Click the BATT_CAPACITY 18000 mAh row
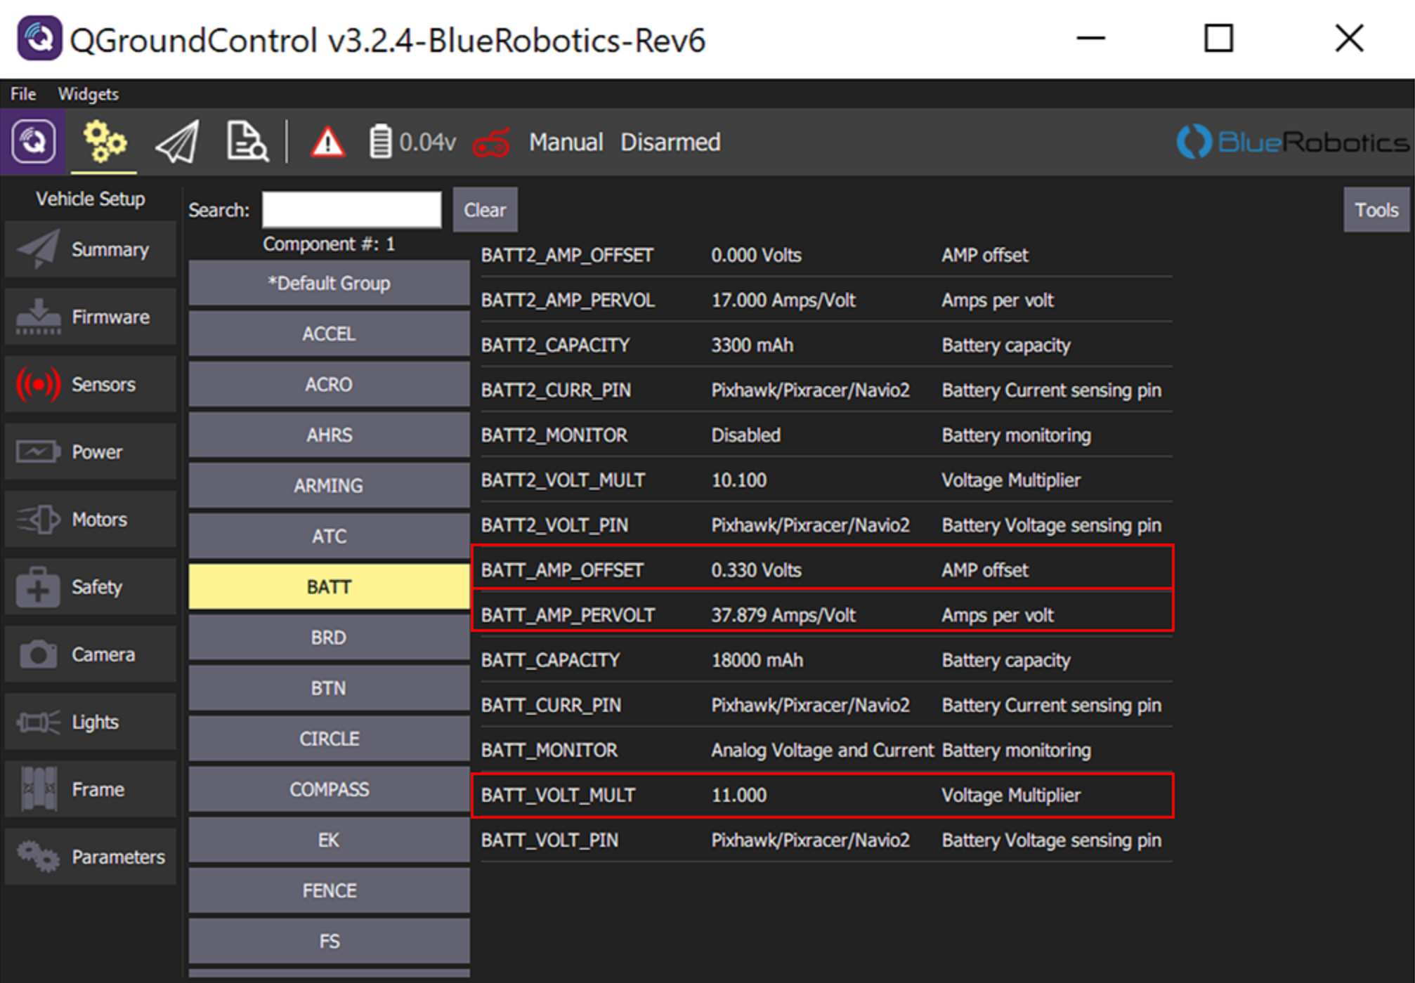 click(x=826, y=659)
